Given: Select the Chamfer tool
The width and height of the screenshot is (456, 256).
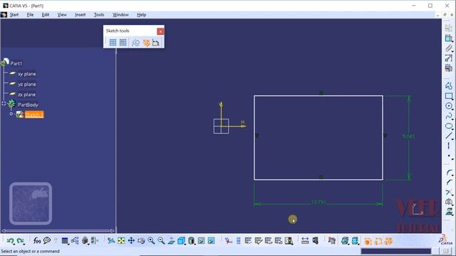Looking at the screenshot, I should point(449,183).
